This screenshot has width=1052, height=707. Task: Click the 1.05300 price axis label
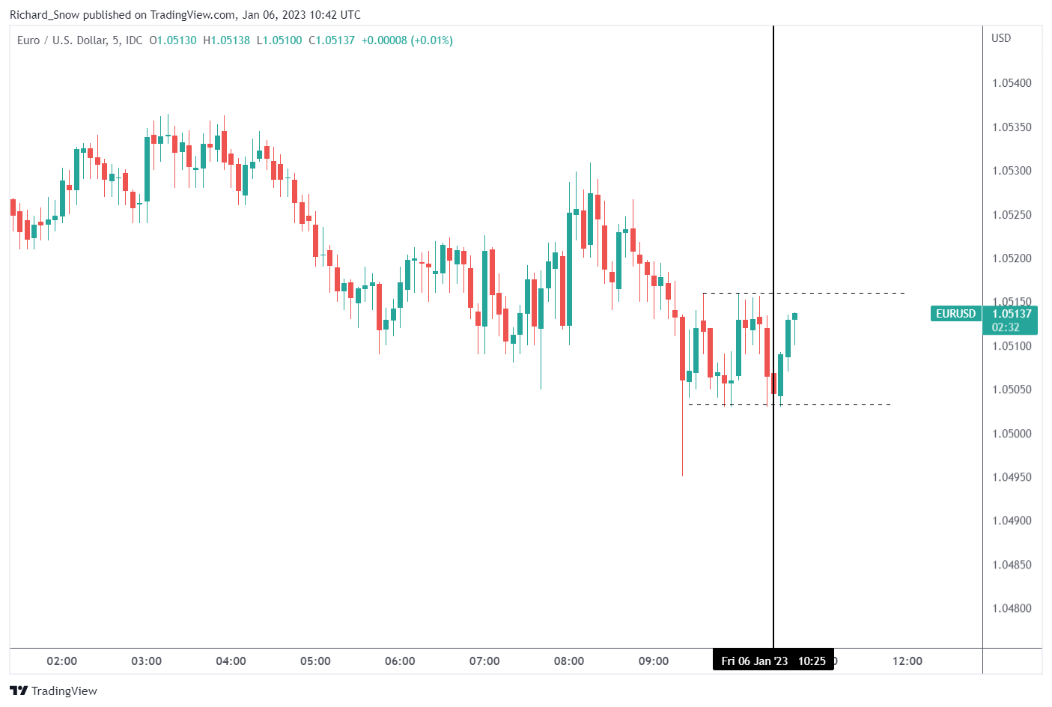coord(1012,171)
